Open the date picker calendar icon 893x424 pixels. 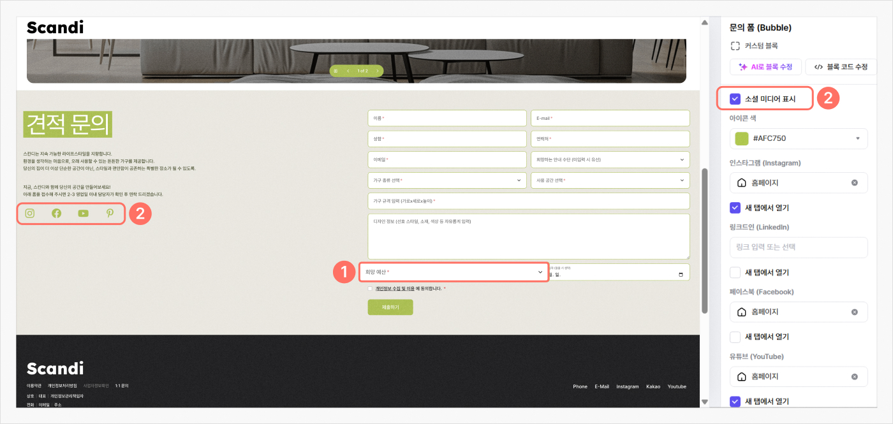[681, 274]
